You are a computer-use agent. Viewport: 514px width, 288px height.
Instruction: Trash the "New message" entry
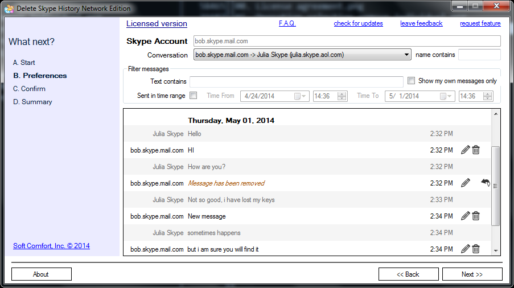pos(476,216)
